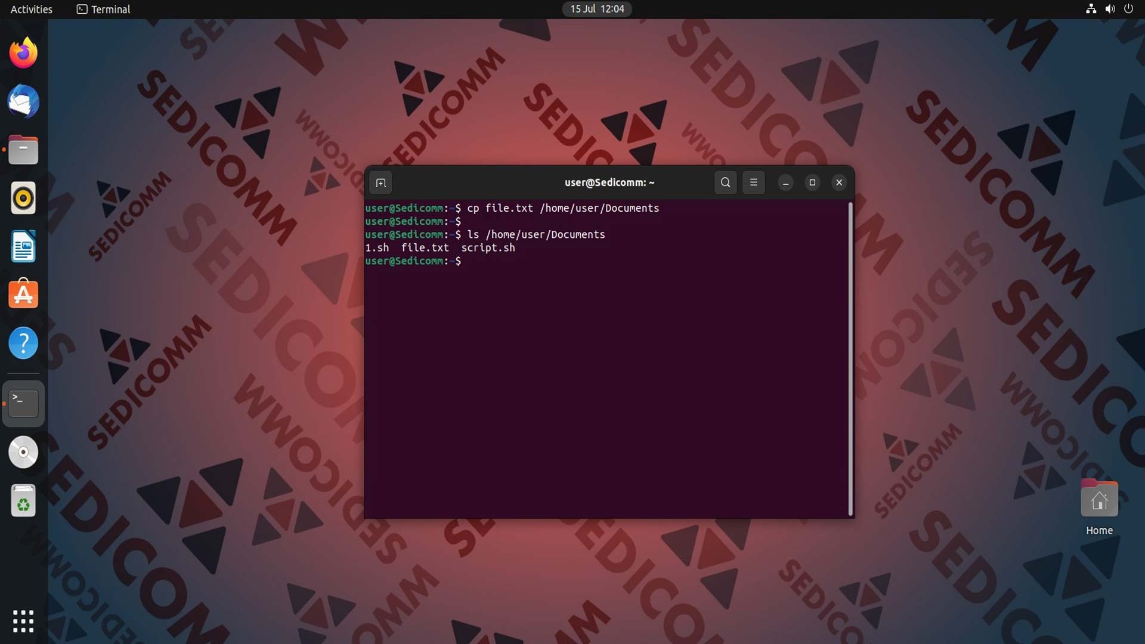
Task: Open Rhythmbox music player icon
Action: 23,198
